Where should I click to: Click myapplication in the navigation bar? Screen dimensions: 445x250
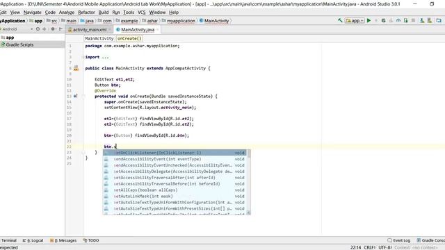tap(179, 21)
